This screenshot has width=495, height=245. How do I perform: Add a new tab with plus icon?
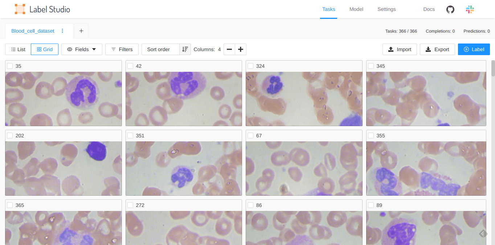coord(81,31)
